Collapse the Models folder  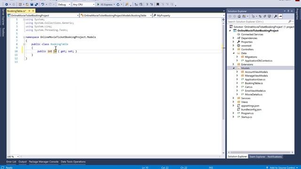click(233, 68)
